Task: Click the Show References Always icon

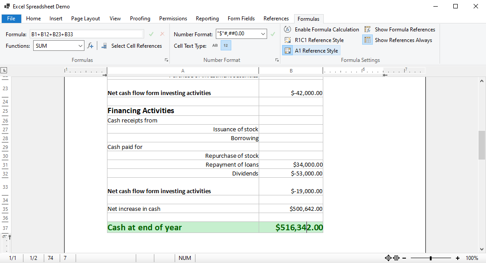Action: click(367, 40)
